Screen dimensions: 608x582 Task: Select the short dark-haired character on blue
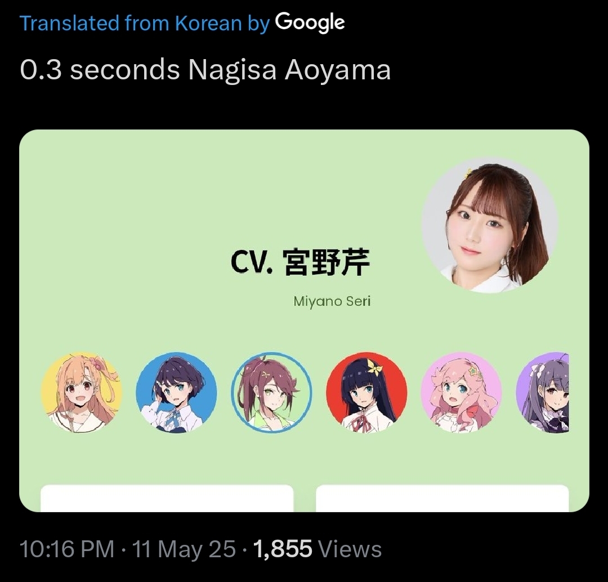point(176,392)
